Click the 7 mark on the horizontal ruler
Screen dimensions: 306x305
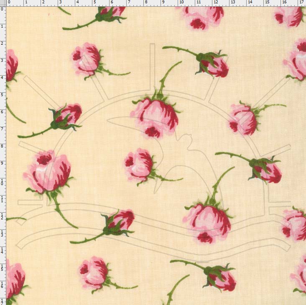pyautogui.click(x=129, y=2)
